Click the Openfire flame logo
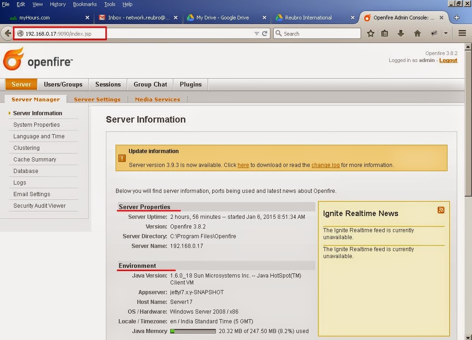This screenshot has width=472, height=340. point(13,59)
